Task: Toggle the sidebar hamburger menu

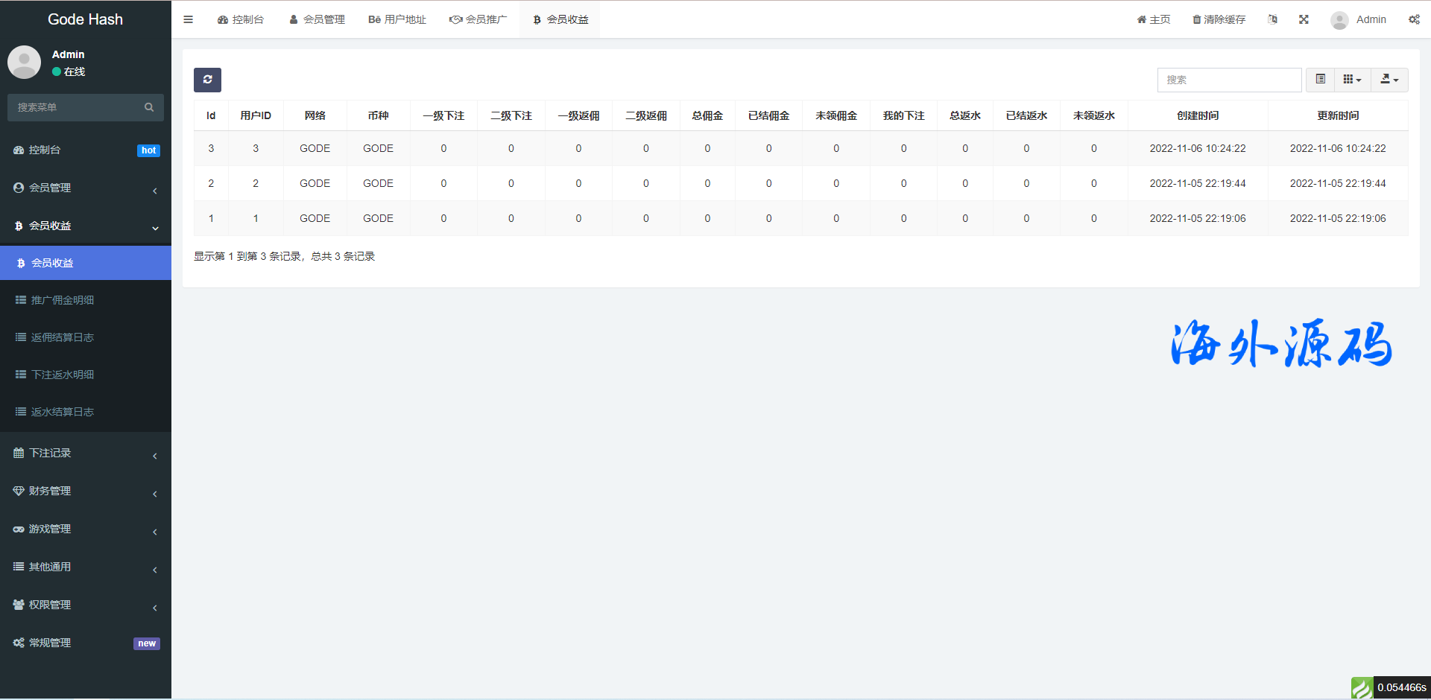Action: (188, 19)
